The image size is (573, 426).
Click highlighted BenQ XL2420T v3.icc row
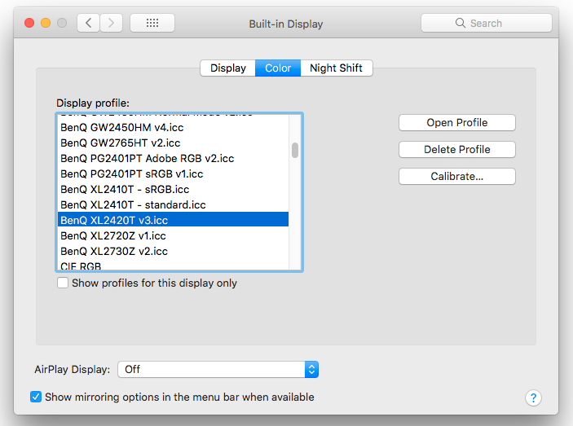[x=174, y=220]
